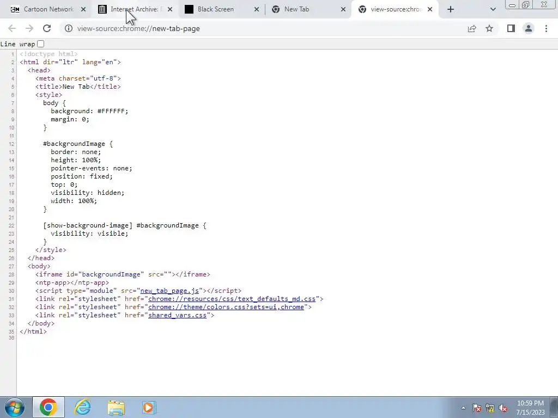This screenshot has height=418, width=558.
Task: Click the 'position: fixed;' line
Action: click(x=82, y=176)
